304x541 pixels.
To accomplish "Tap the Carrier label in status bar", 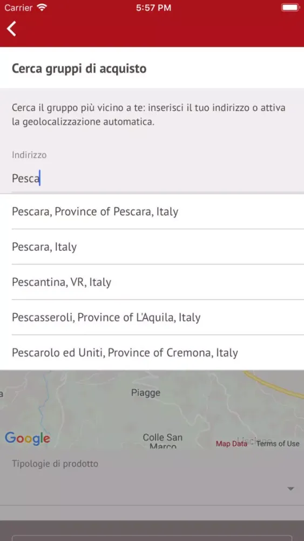I will point(19,8).
